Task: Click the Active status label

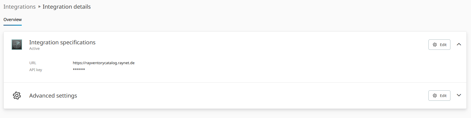Action: pos(34,49)
